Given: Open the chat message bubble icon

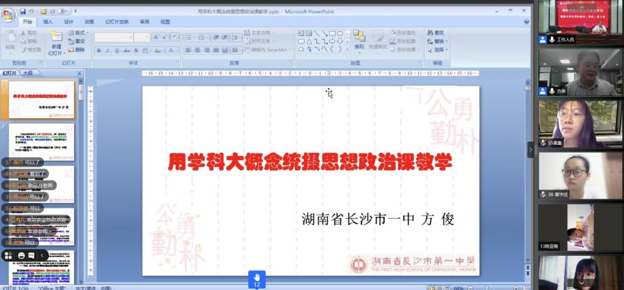Looking at the screenshot, I should [32, 255].
